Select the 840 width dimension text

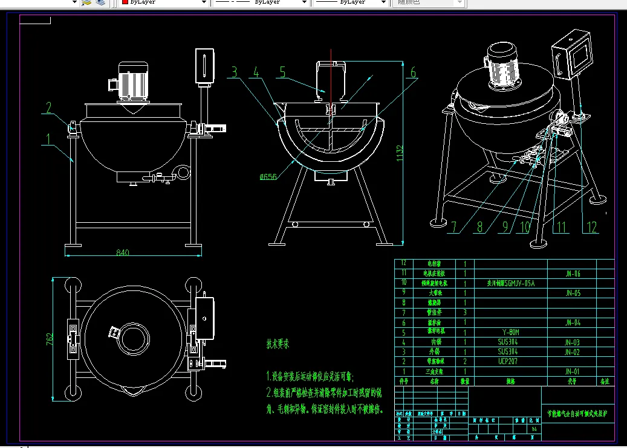tap(122, 252)
